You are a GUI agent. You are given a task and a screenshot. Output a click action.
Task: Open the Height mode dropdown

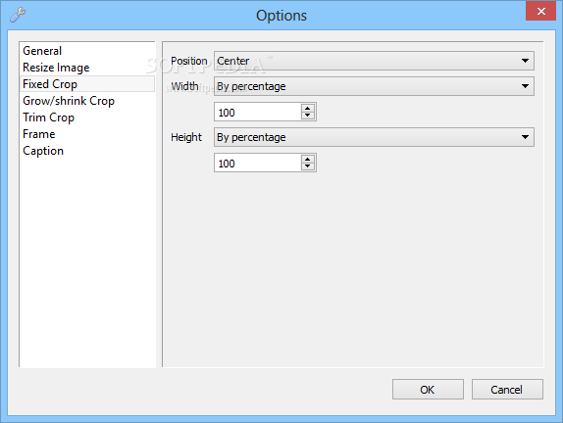pyautogui.click(x=374, y=137)
